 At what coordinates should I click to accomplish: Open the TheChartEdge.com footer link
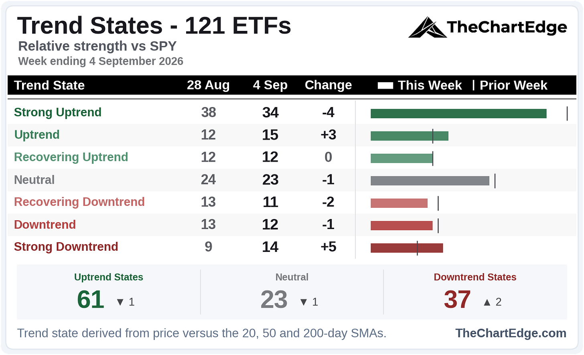point(511,333)
